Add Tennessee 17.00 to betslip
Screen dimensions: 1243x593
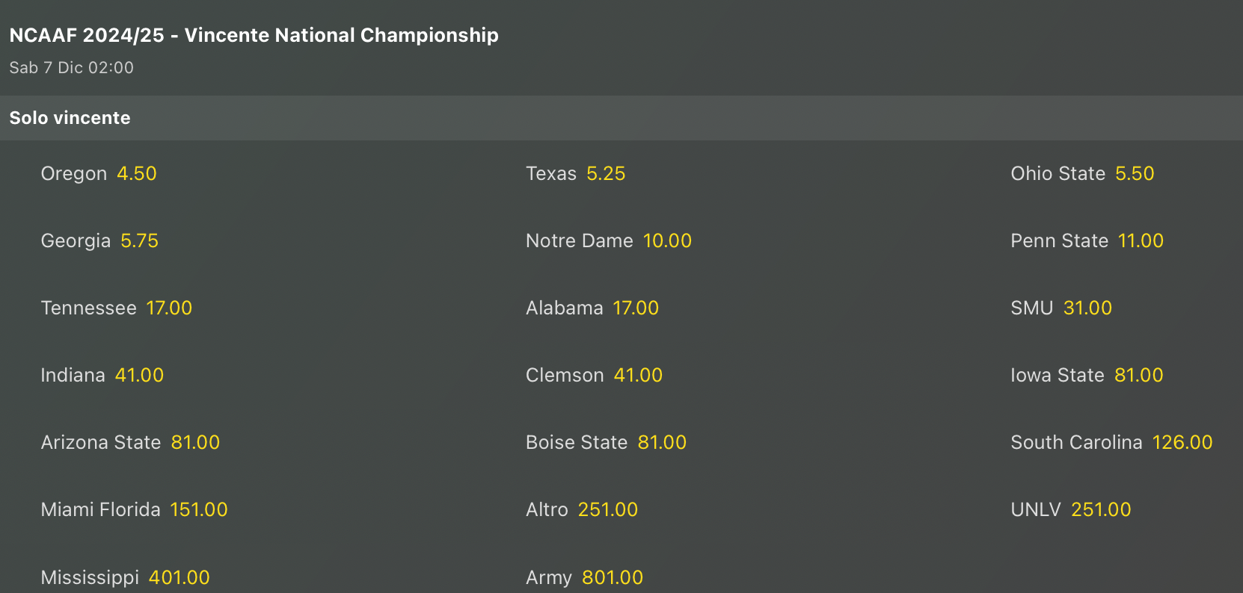coord(116,308)
